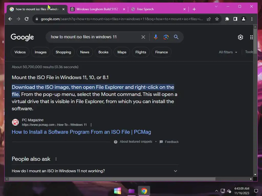Click the PC Magazine site favicon
The height and width of the screenshot is (196, 262).
(15, 122)
